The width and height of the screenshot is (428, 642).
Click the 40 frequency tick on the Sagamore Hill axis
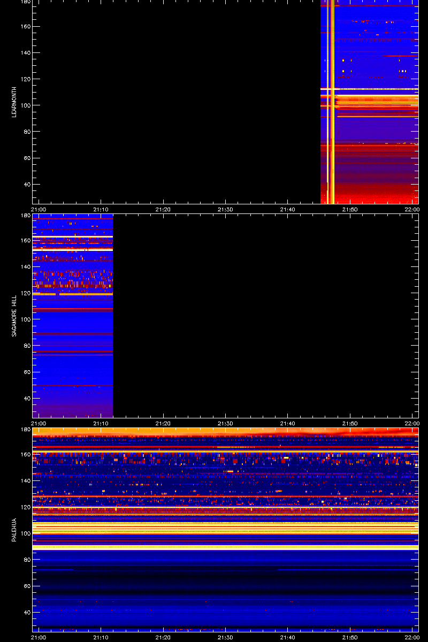[x=27, y=399]
